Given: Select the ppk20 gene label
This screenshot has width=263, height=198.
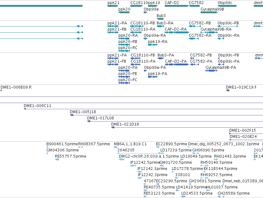Looking at the screenshot, I should 124,9.
